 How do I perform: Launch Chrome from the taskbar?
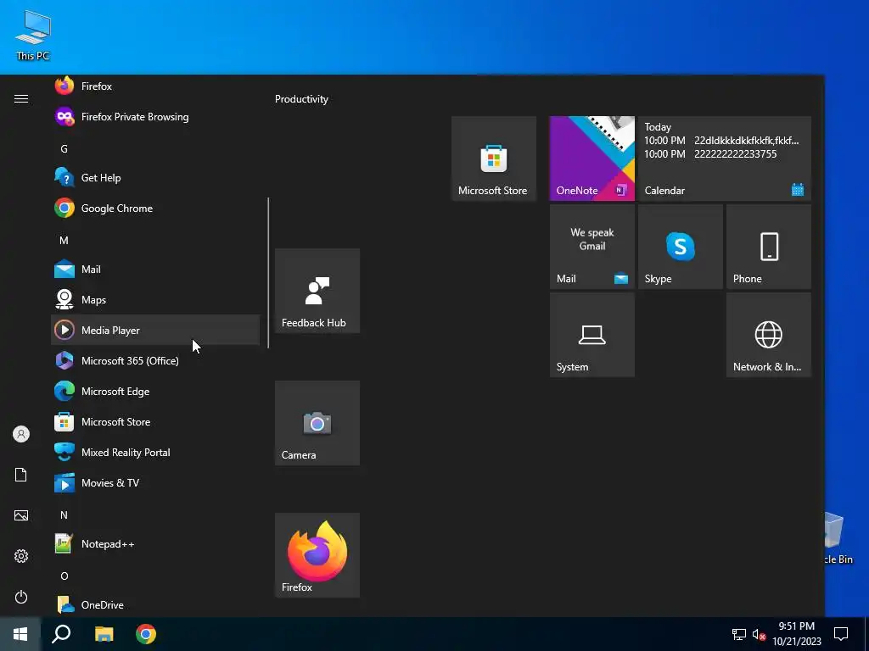pyautogui.click(x=146, y=634)
